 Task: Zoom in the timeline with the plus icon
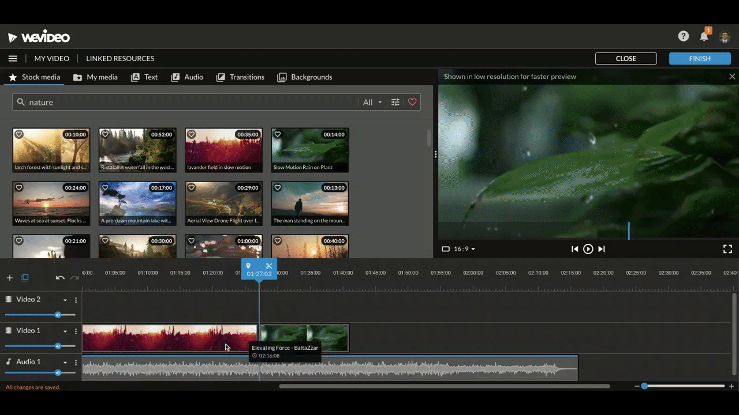(731, 386)
